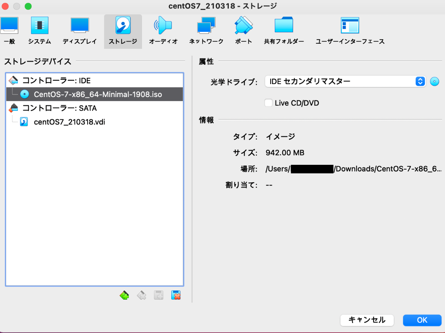Click the choose optical disk file icon

[435, 81]
